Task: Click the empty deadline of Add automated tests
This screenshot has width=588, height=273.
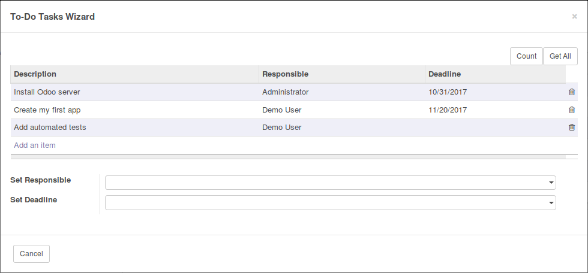Action: pyautogui.click(x=496, y=128)
